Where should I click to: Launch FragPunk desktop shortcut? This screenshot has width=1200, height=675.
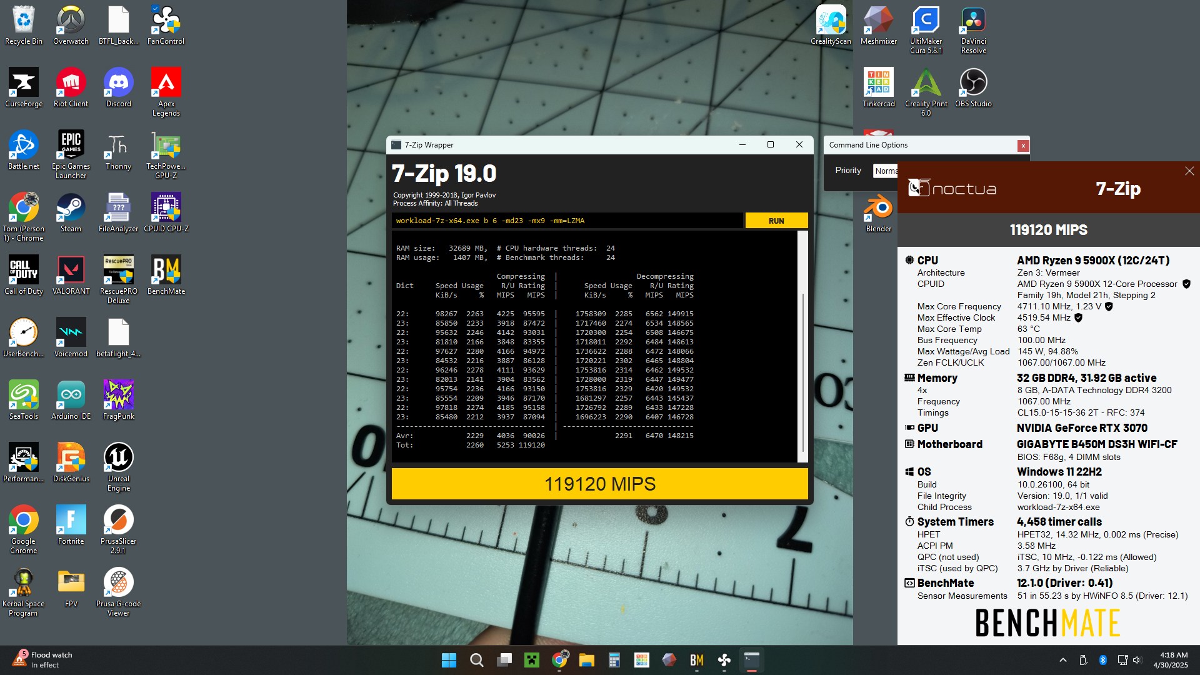click(x=118, y=401)
